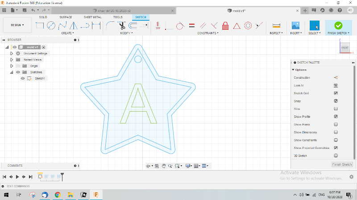The image size is (357, 200).
Task: Select the Rectangle sketch tool
Action: click(x=40, y=26)
